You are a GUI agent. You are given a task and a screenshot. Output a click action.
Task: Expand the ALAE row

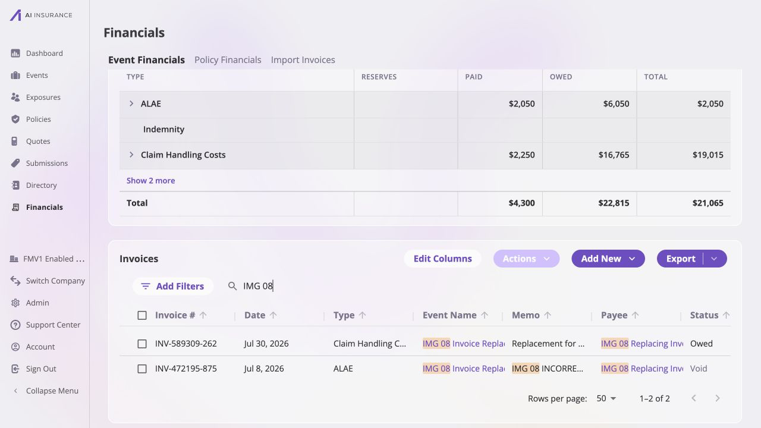(131, 104)
